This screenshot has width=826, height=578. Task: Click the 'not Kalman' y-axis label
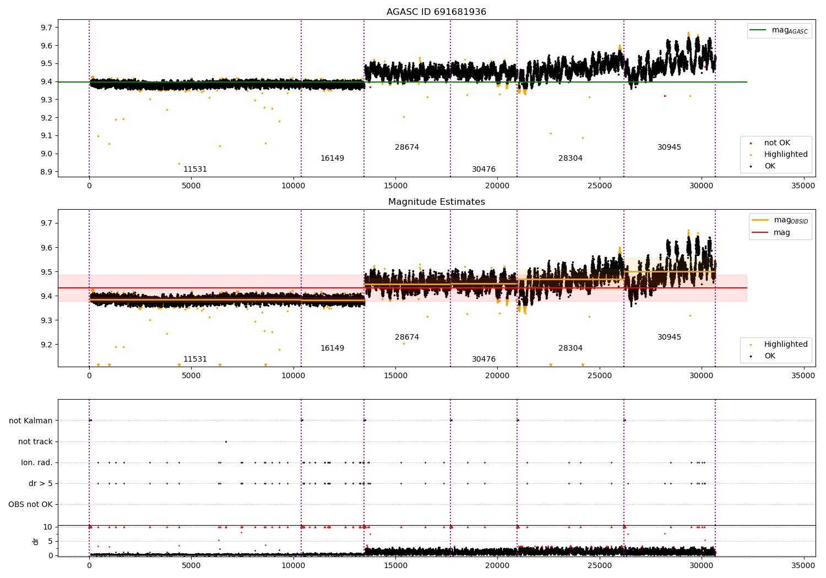[x=31, y=421]
